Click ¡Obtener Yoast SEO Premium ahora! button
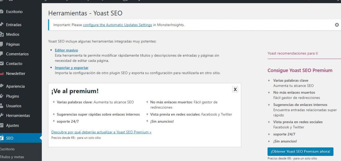Screen dimensions: 341x161 [300, 151]
